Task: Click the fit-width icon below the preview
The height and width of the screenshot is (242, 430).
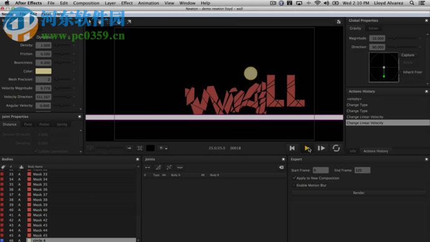Action: point(129,148)
